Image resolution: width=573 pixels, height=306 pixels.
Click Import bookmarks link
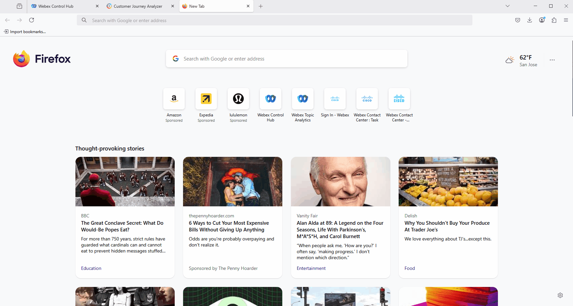[25, 32]
